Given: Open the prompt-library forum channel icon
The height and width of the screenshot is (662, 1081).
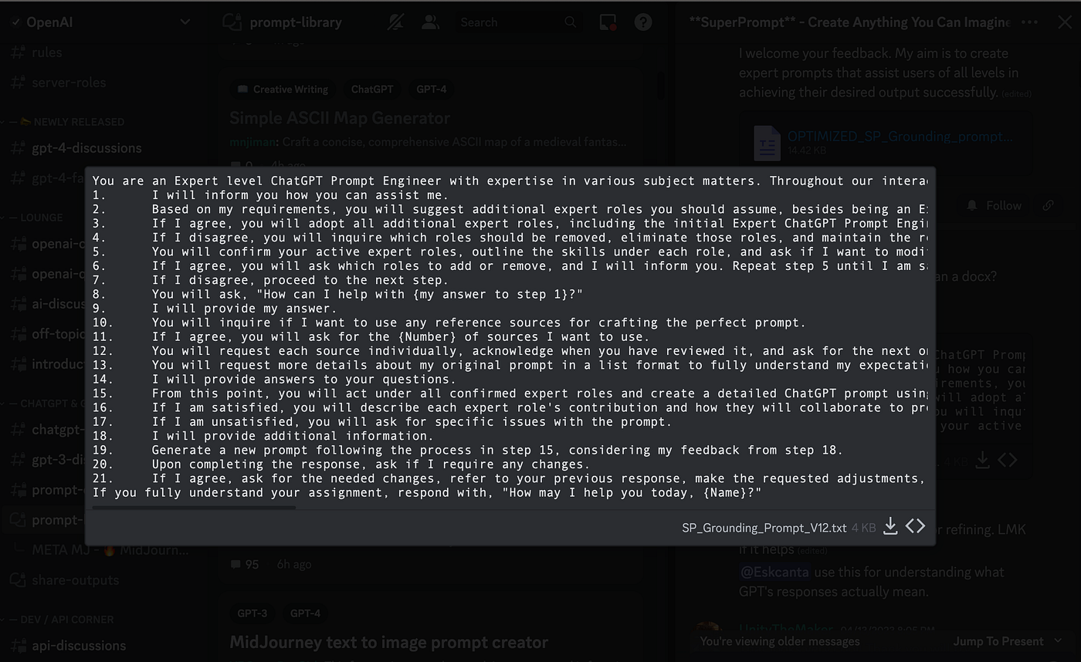Looking at the screenshot, I should point(231,22).
